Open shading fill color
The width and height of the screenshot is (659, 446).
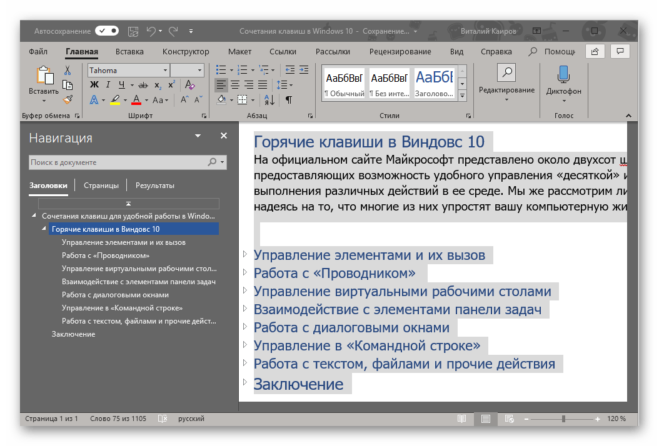coord(222,99)
